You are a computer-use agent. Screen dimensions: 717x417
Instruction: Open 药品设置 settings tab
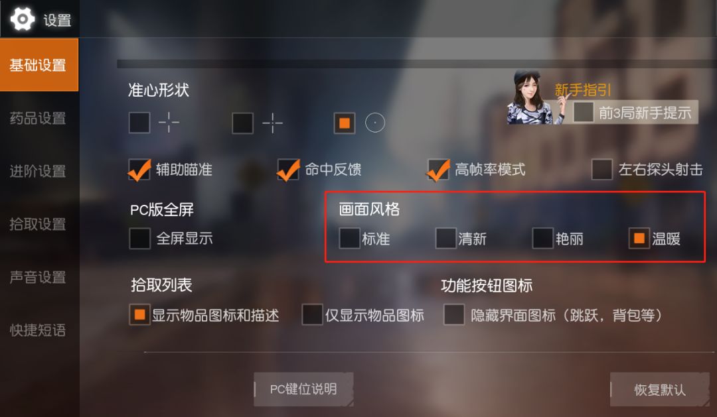[x=39, y=118]
